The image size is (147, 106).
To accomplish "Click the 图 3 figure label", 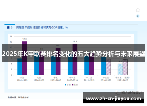I will click(10, 28).
